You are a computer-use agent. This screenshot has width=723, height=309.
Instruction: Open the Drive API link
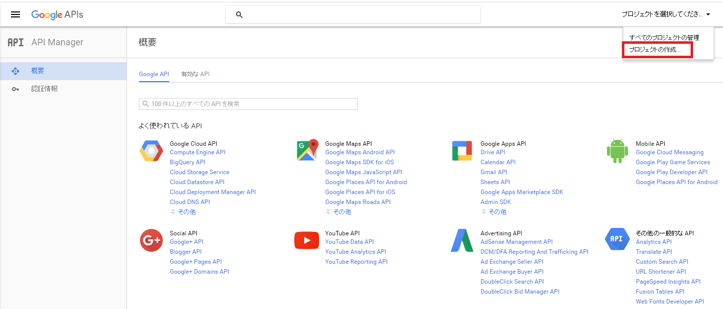(493, 152)
